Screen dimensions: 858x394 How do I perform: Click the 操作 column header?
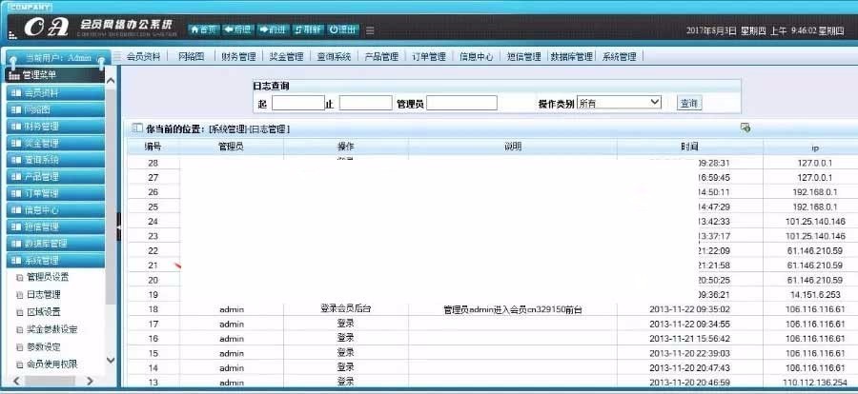[346, 147]
